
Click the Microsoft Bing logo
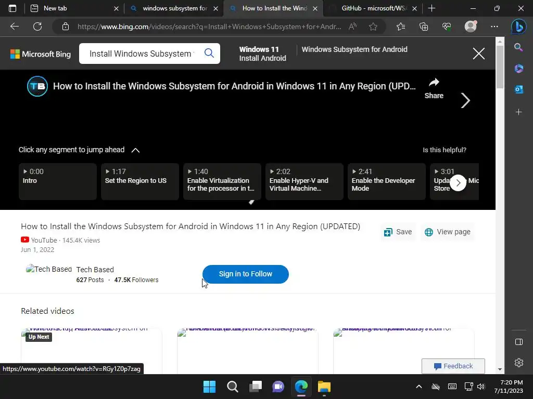point(41,54)
